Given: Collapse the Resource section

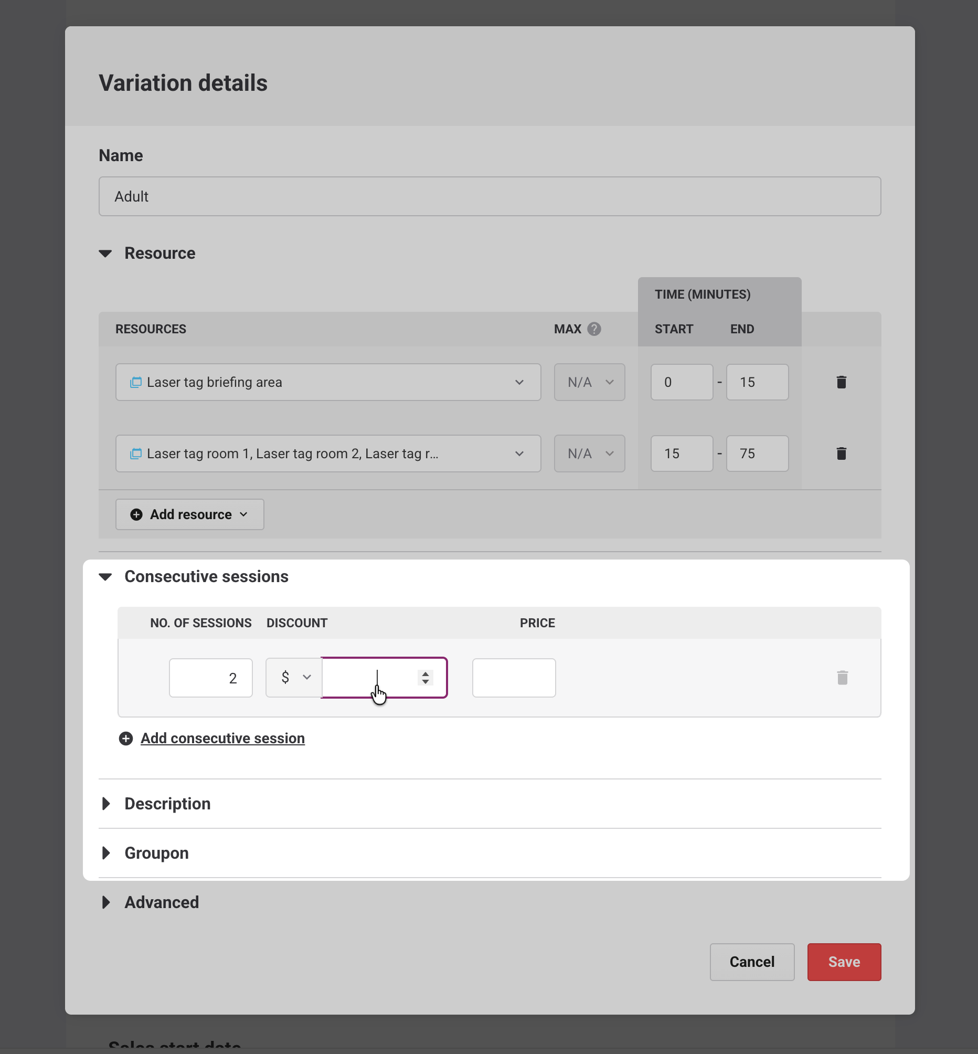Looking at the screenshot, I should pos(106,254).
